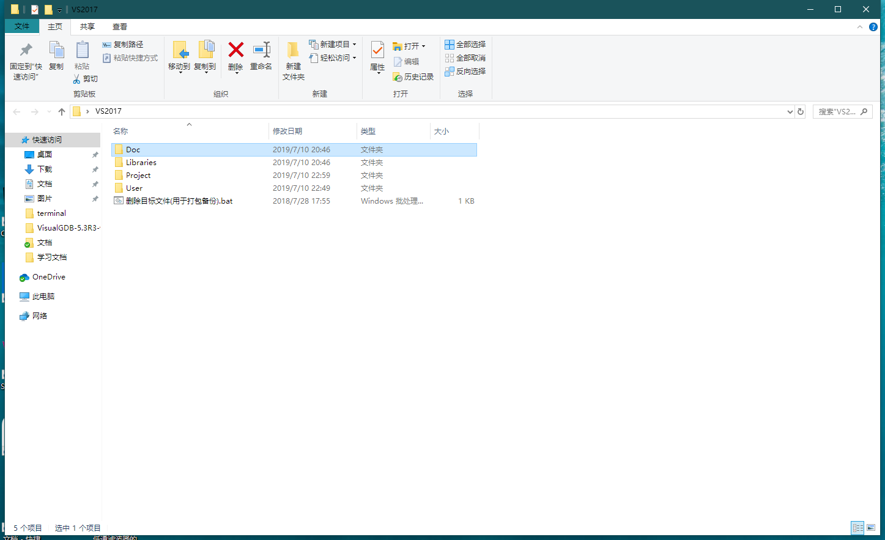Switch to details view in status bar
Screen dimensions: 885x540
pos(857,528)
